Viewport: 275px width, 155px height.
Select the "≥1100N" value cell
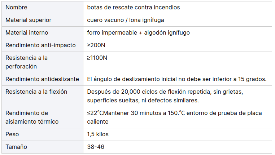coord(97,58)
